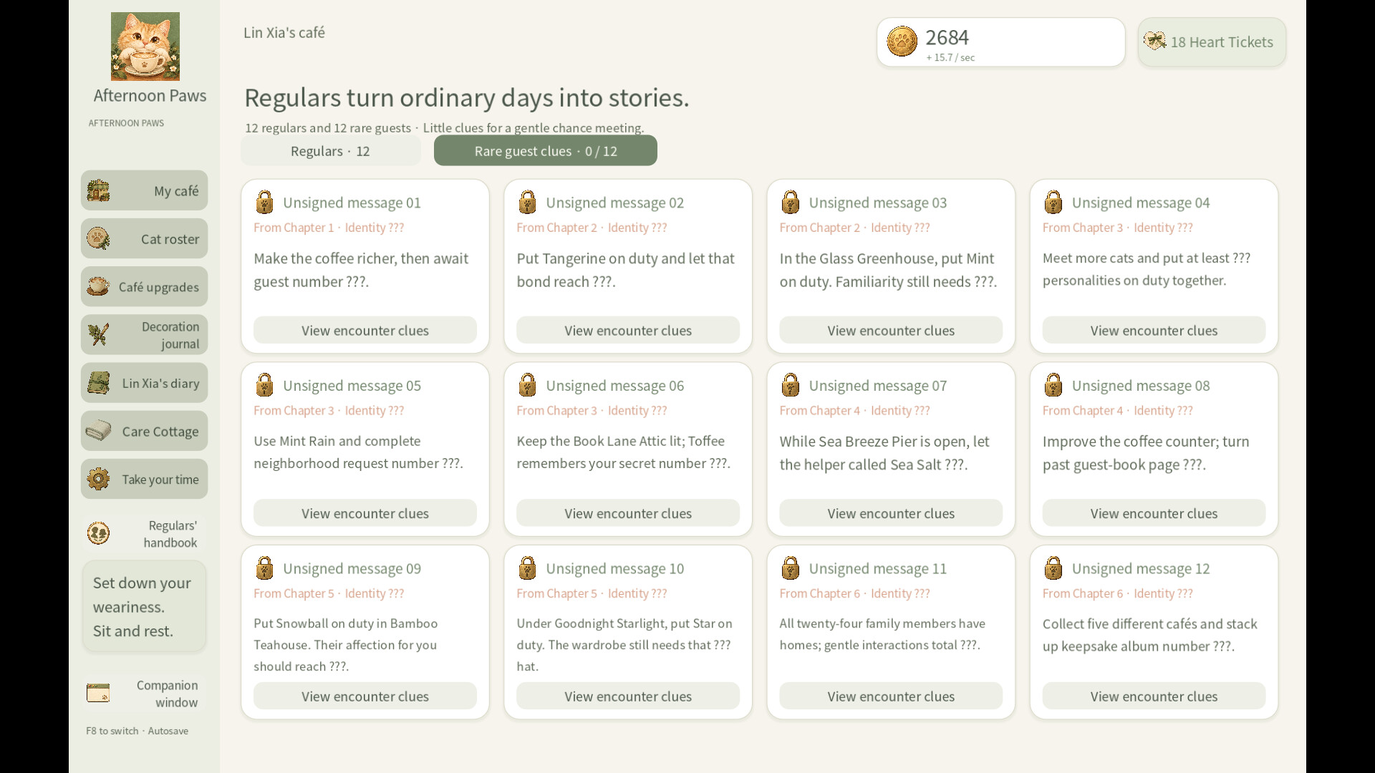Click the lock icon on Unsigned message 11
This screenshot has width=1375, height=773.
point(790,568)
